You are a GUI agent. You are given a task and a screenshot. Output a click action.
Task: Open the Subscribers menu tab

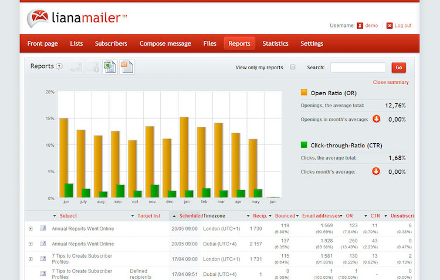(111, 43)
